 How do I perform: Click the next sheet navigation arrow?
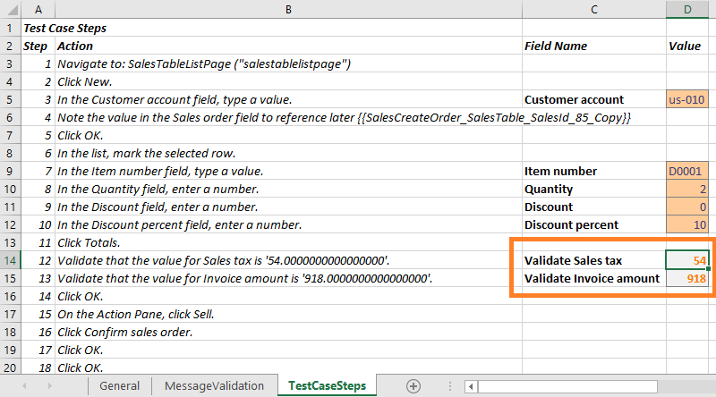click(x=49, y=386)
